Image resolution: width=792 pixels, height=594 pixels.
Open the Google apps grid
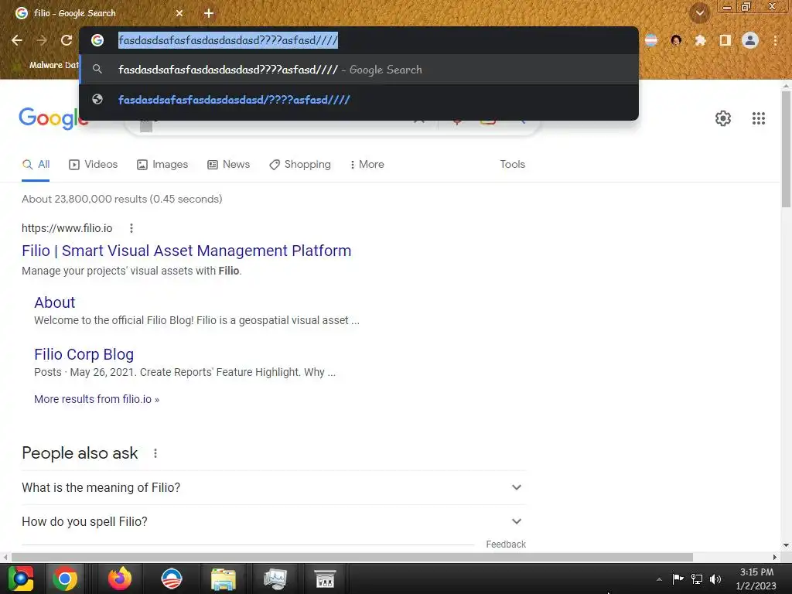coord(758,118)
